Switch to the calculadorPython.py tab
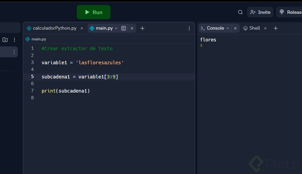This screenshot has width=302, height=174. 52,28
